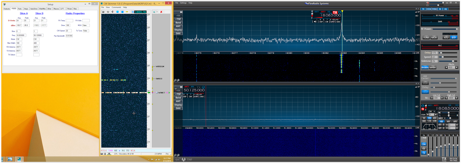Toggle the MOX transmit button
Screen dimensions: 461x163
434,38
